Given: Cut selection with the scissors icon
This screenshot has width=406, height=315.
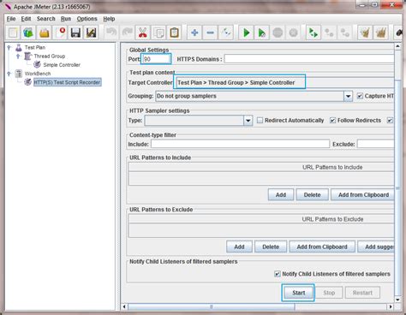Looking at the screenshot, I should (x=142, y=33).
